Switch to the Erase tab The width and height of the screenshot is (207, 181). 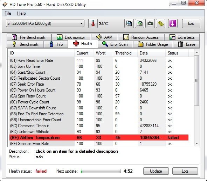186,44
